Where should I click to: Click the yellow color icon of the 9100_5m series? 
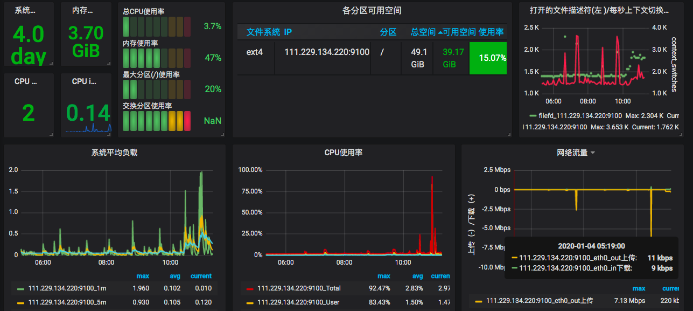20,302
